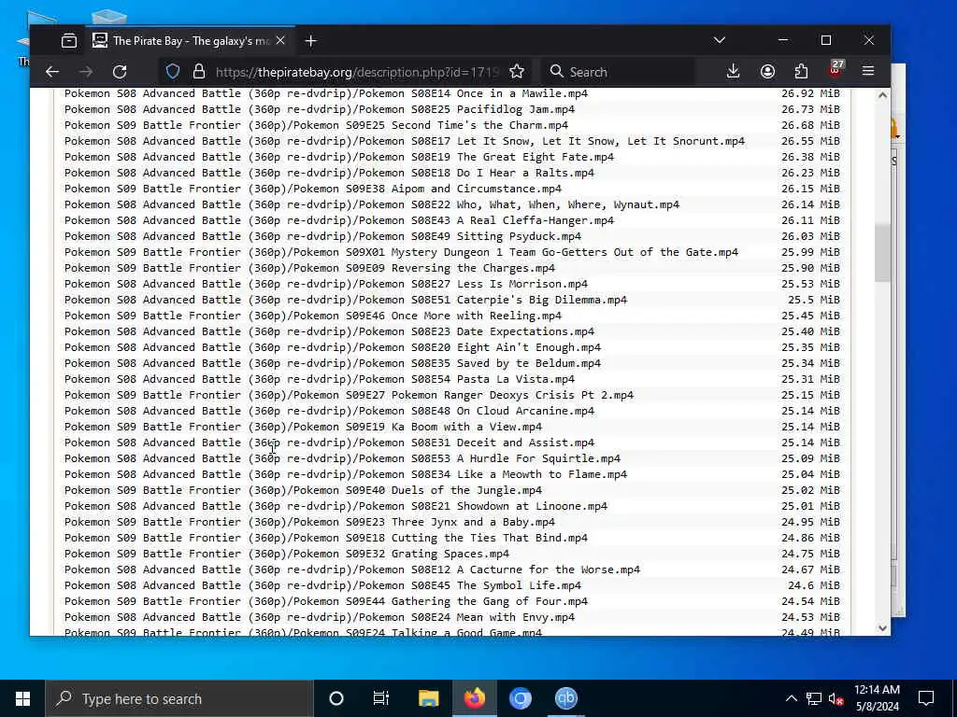Select row S08E27 Less Is Morrison.mp4
The height and width of the screenshot is (717, 957).
point(451,284)
